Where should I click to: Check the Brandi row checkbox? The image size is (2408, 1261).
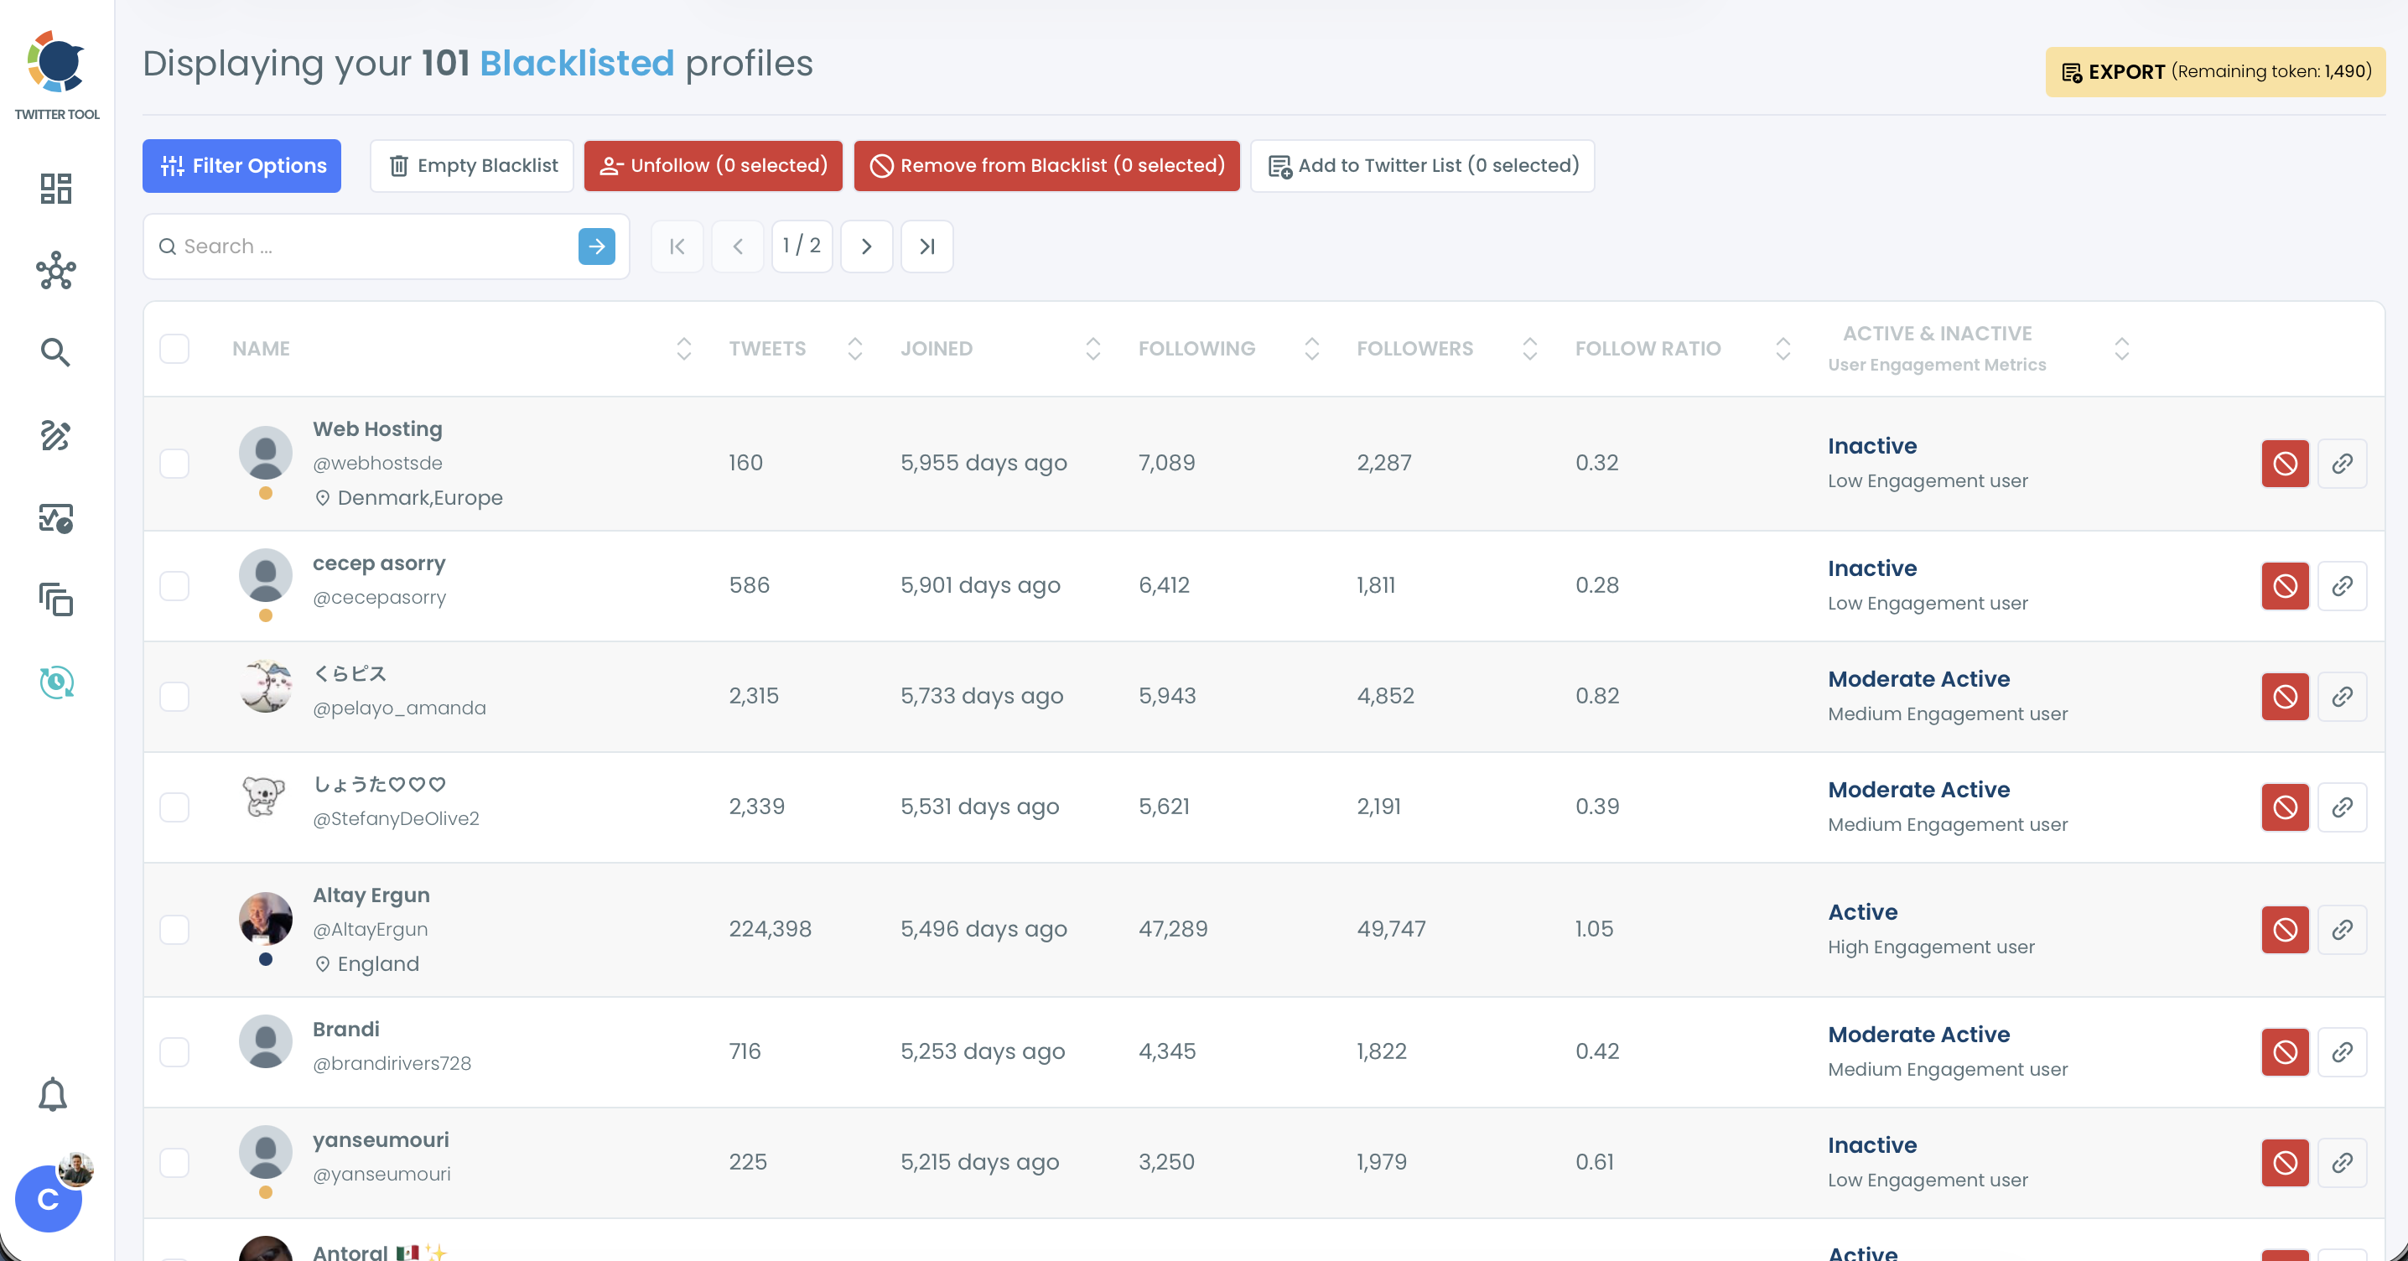[174, 1051]
